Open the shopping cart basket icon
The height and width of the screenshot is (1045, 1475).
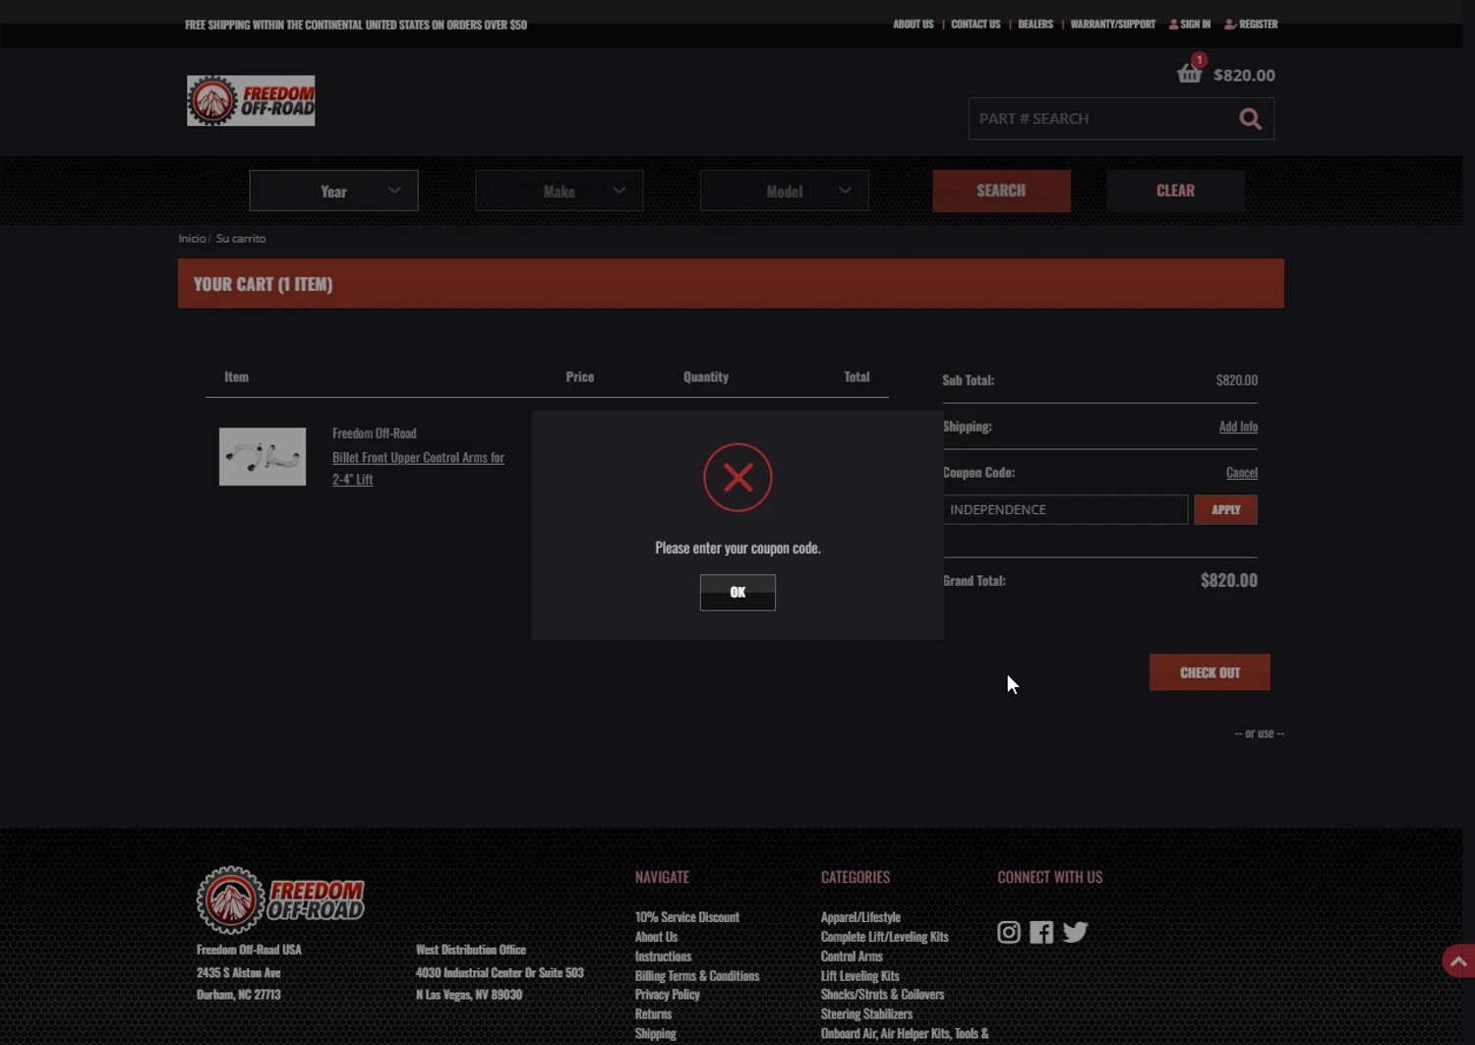pos(1189,74)
